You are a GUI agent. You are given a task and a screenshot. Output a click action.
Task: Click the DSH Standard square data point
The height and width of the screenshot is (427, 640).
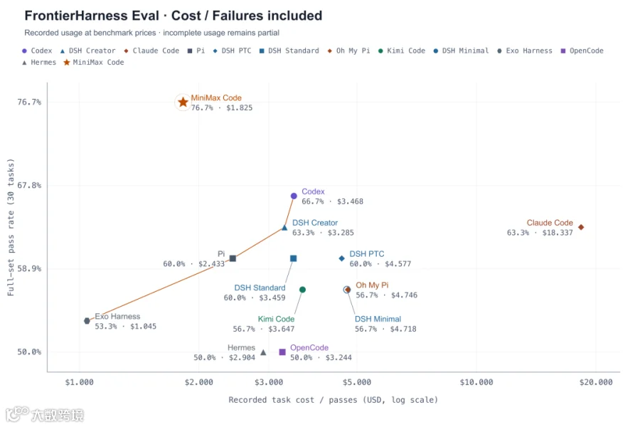(x=294, y=258)
